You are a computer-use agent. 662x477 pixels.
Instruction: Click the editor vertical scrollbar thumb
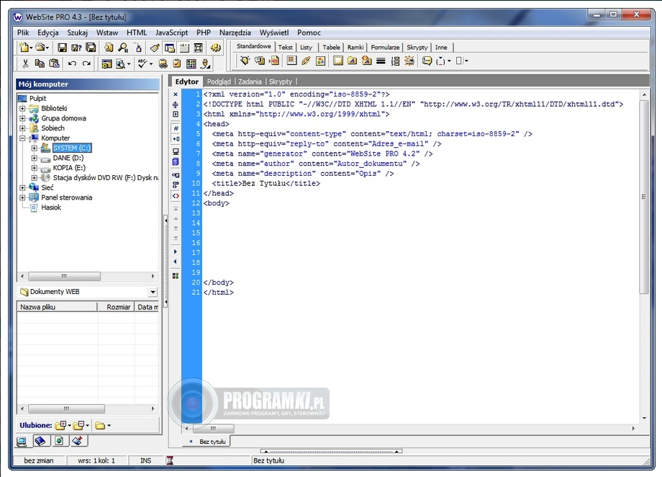coord(644,196)
